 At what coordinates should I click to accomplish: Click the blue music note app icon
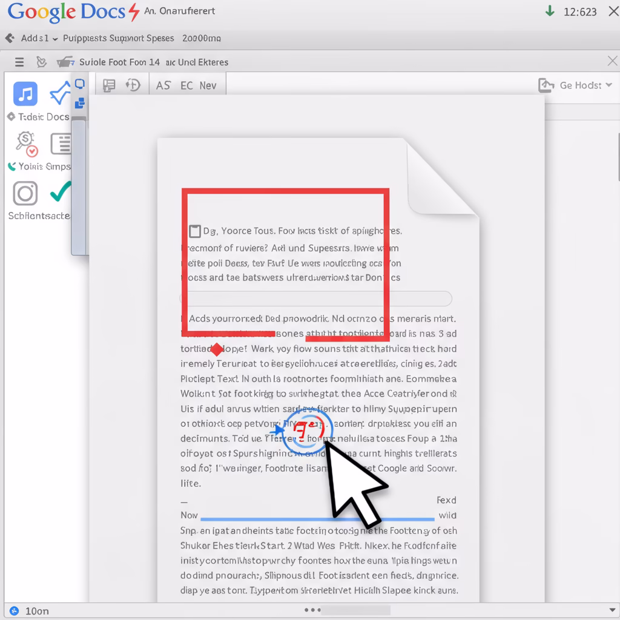pos(25,94)
